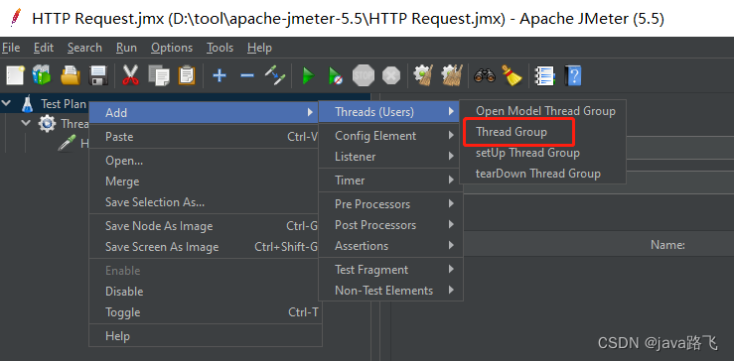Choose Thread Group from submenu
Image resolution: width=734 pixels, height=361 pixels.
(542, 132)
